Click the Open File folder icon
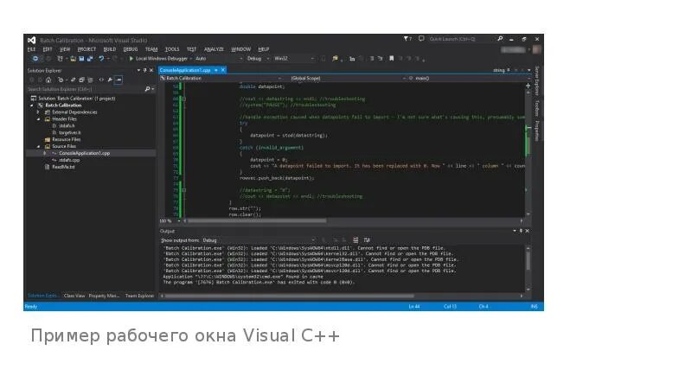 click(x=74, y=59)
